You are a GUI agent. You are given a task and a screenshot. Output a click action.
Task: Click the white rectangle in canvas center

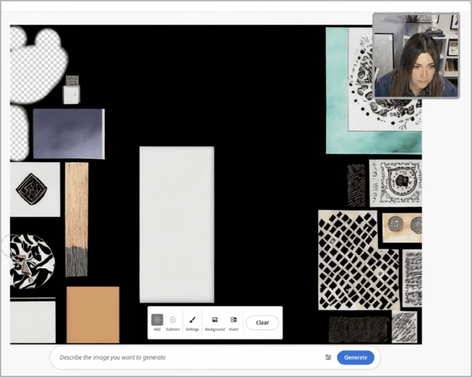(176, 224)
